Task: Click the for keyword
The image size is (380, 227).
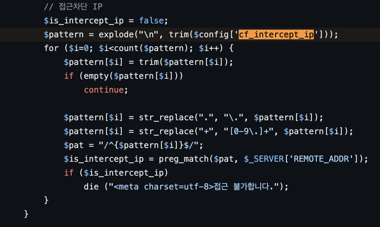Action: 52,48
